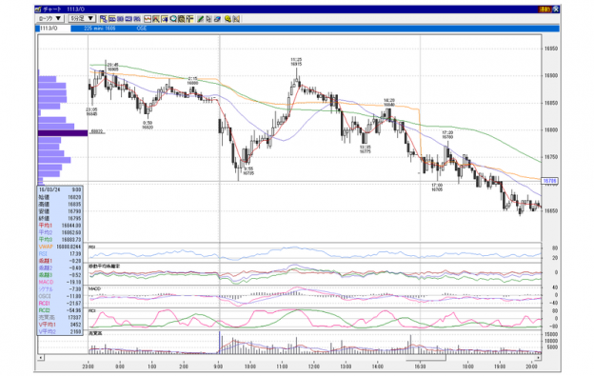Click the yellow search magnifier icon
Screen dimensions: 594x376
pyautogui.click(x=228, y=19)
